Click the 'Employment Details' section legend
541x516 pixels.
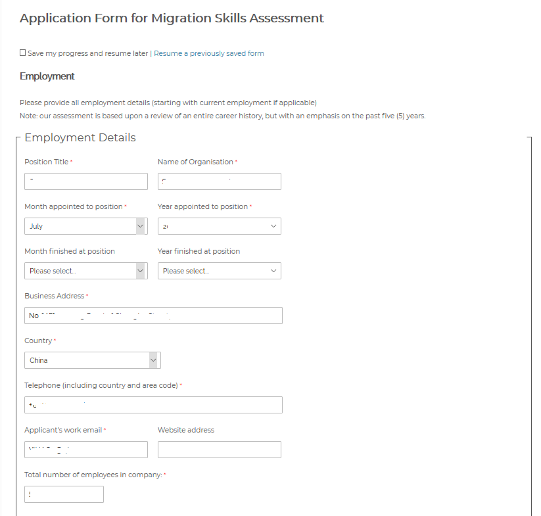click(x=80, y=137)
